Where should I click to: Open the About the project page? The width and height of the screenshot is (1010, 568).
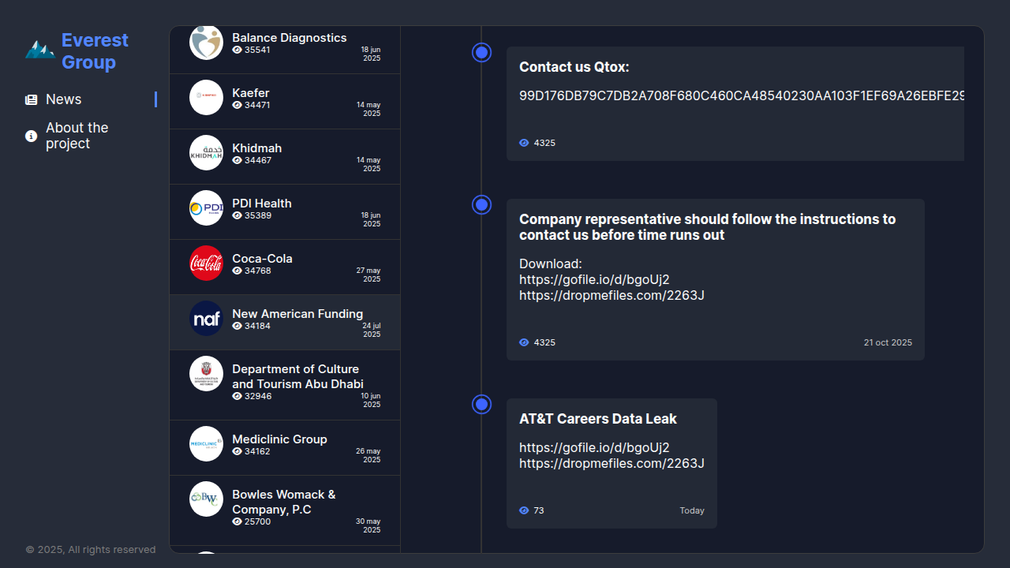pyautogui.click(x=77, y=136)
